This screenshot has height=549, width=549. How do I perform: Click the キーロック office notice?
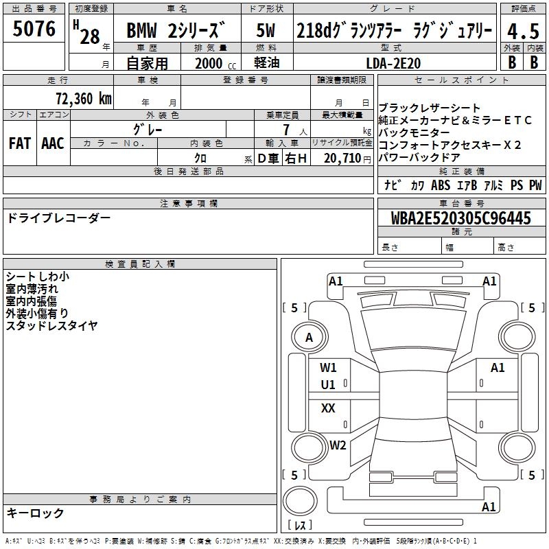35,513
